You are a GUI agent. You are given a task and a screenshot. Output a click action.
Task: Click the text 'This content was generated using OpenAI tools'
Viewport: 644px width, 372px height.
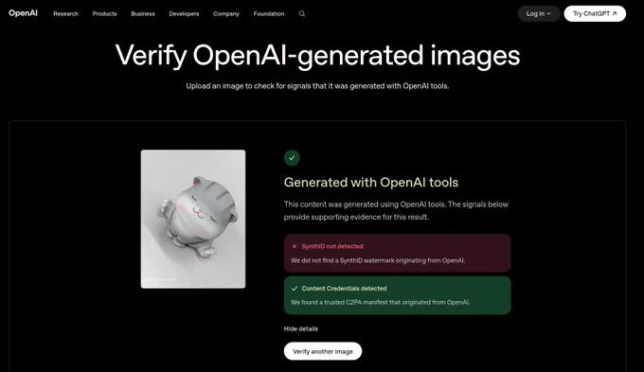click(x=365, y=204)
